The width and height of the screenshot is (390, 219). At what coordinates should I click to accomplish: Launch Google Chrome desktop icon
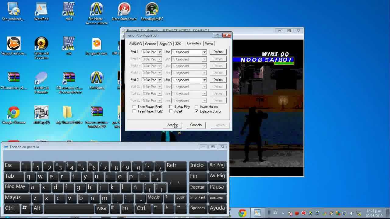[13, 115]
